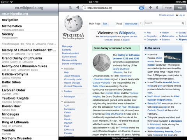Image resolution: width=187 pixels, height=140 pixels.
Task: Select Mathematics in the link list
Action: pos(29,28)
